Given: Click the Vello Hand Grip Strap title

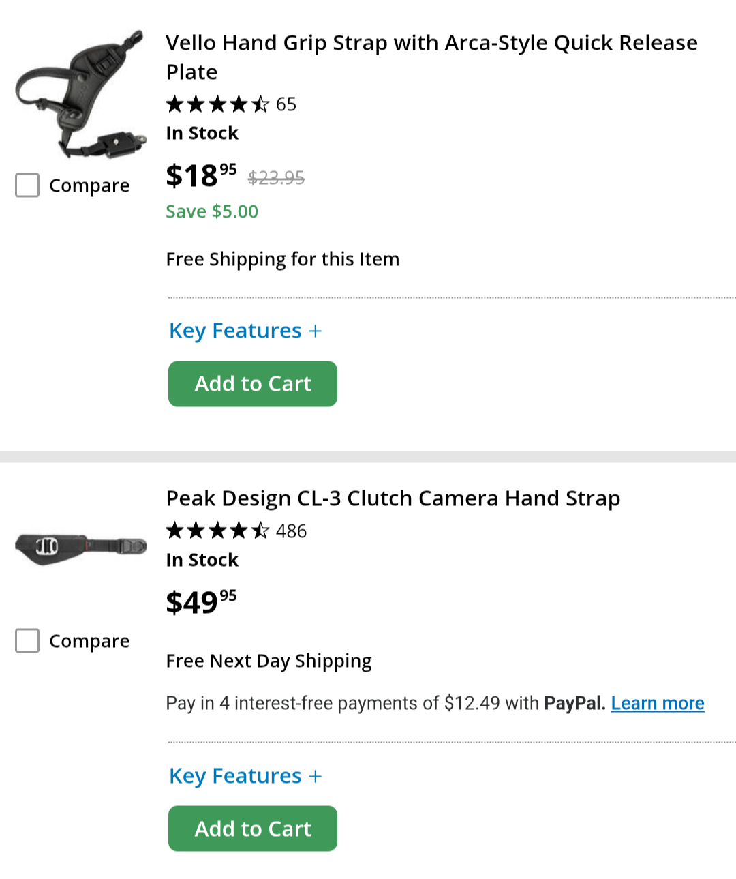Looking at the screenshot, I should pos(431,57).
